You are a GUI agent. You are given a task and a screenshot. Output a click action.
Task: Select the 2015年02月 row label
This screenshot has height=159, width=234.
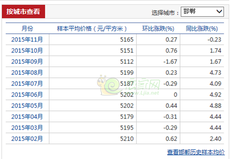[x=27, y=139]
